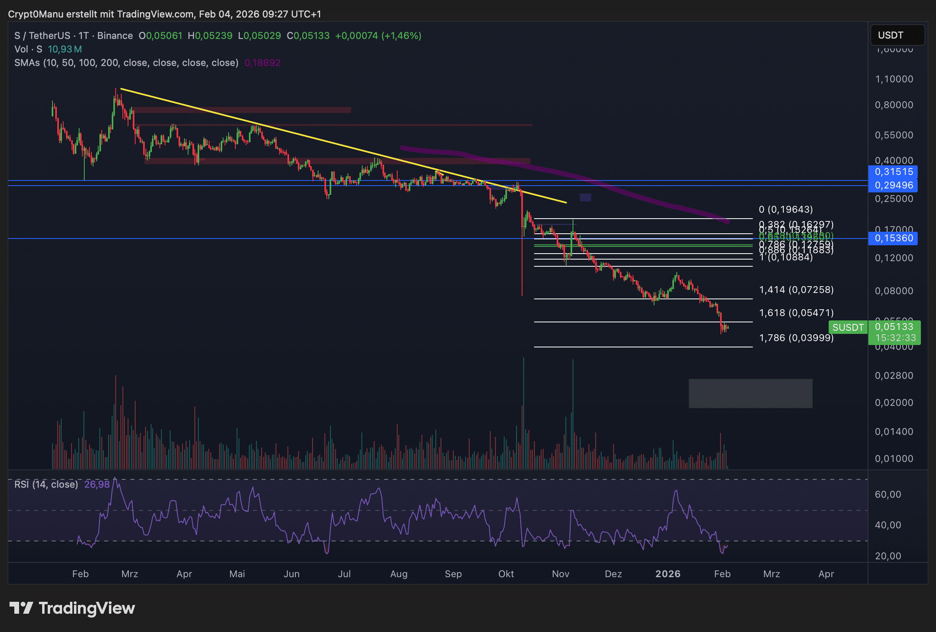Click the RSI (14, close) legend
The width and height of the screenshot is (936, 632).
pyautogui.click(x=46, y=484)
